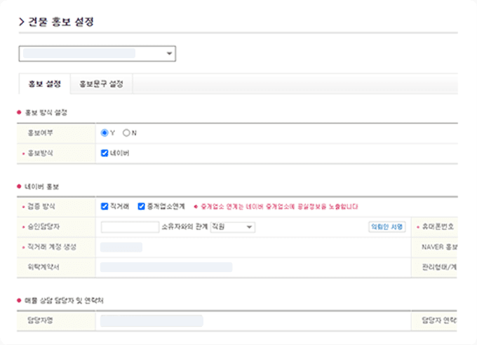
Task: Expand the 소유자와의 관계 dropdown
Action: (233, 227)
